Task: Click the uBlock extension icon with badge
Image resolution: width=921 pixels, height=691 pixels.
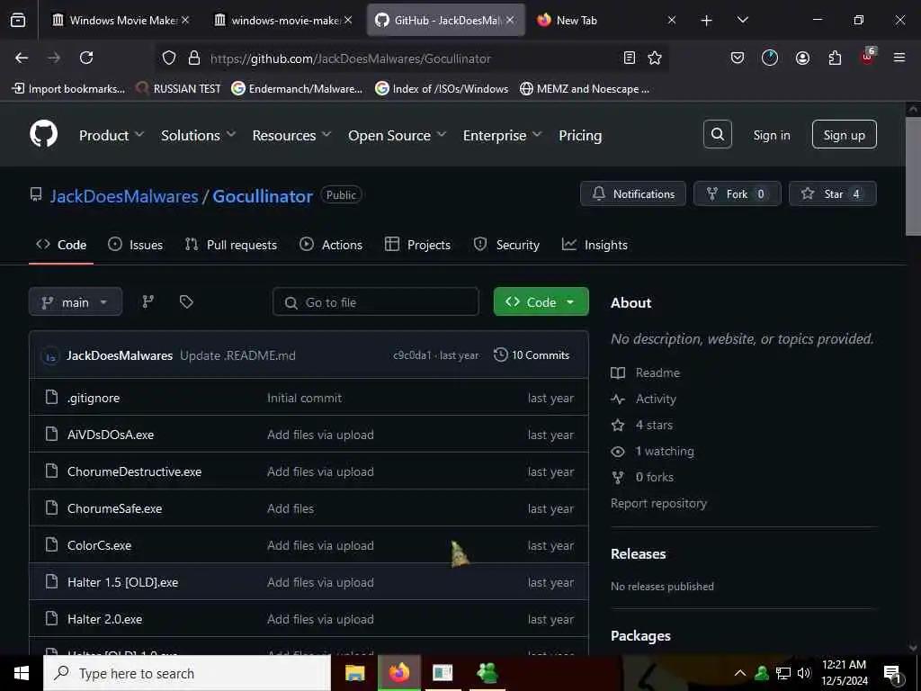Action: [867, 57]
